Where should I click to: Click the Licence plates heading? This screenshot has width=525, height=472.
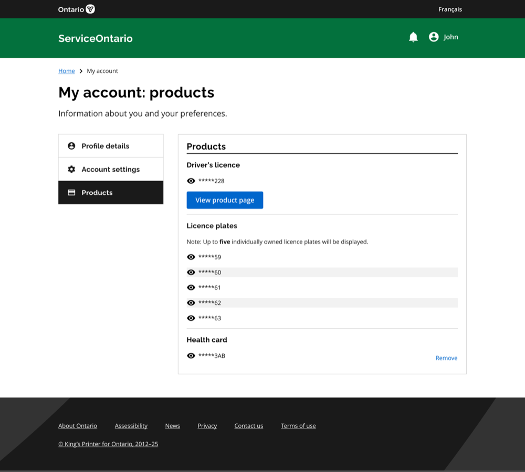click(212, 226)
